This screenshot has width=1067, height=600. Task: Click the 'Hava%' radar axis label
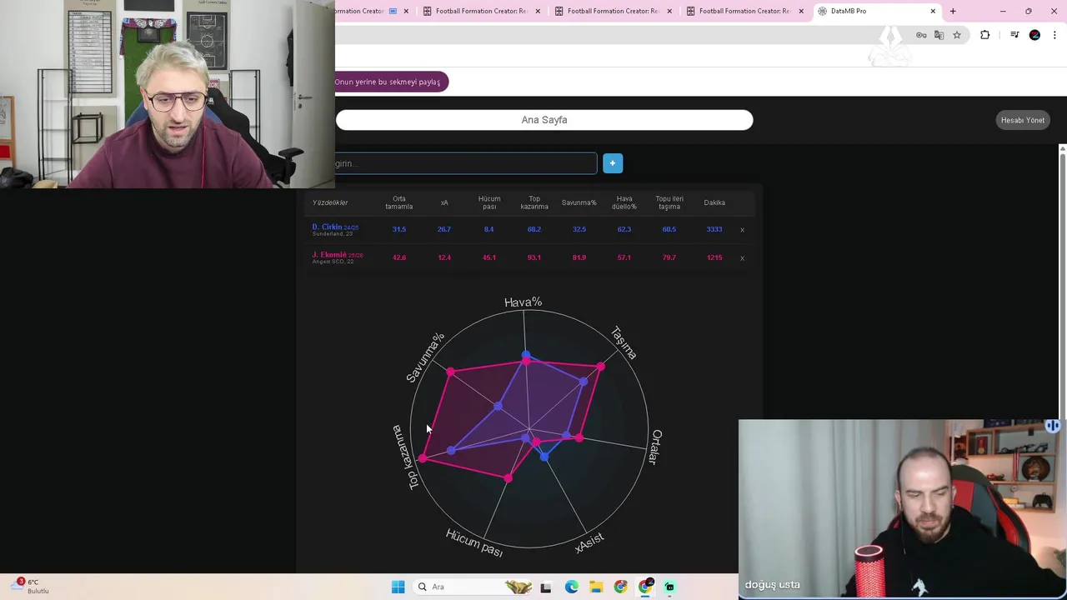pos(523,302)
